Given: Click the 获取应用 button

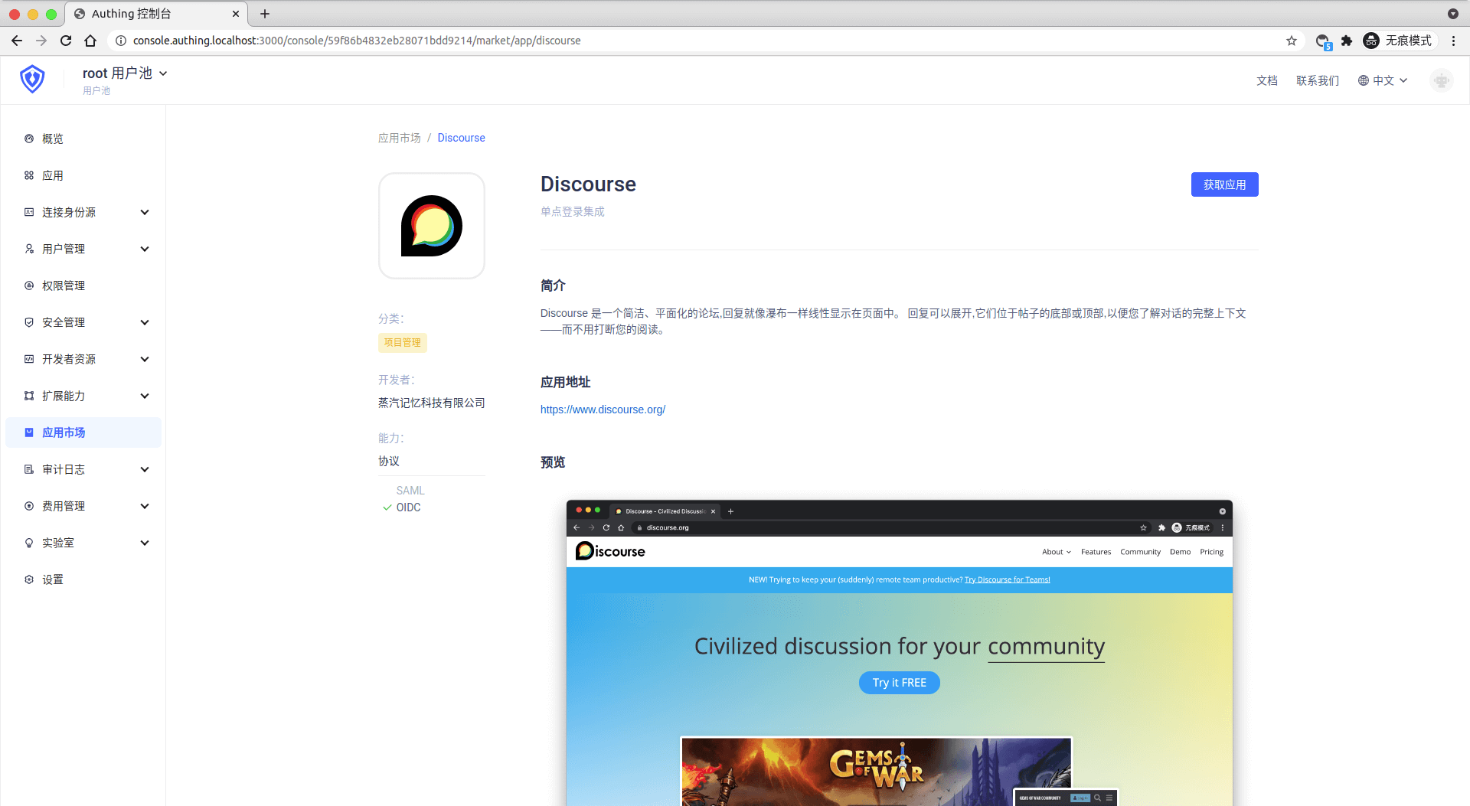Looking at the screenshot, I should [x=1224, y=184].
